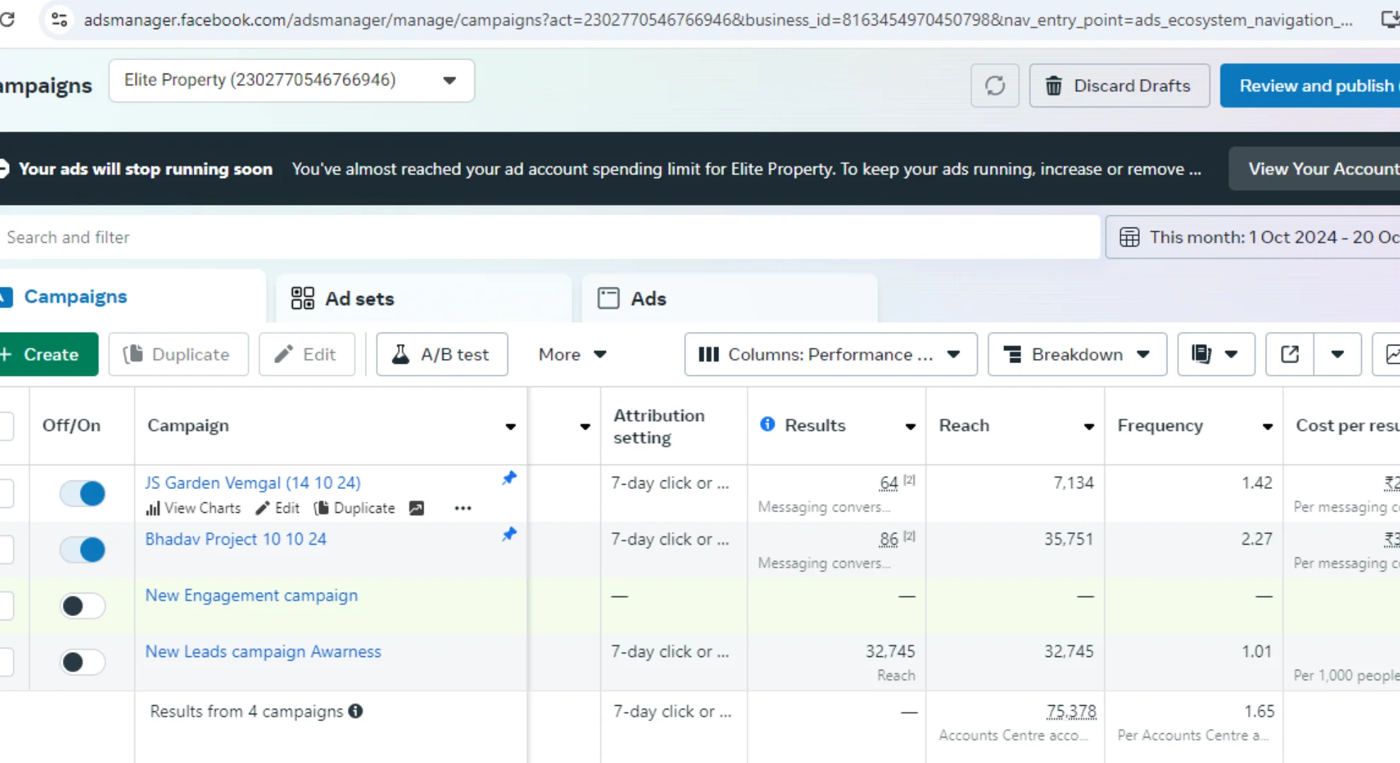This screenshot has width=1400, height=763.
Task: Click View Your Account button in banner
Action: [1314, 169]
